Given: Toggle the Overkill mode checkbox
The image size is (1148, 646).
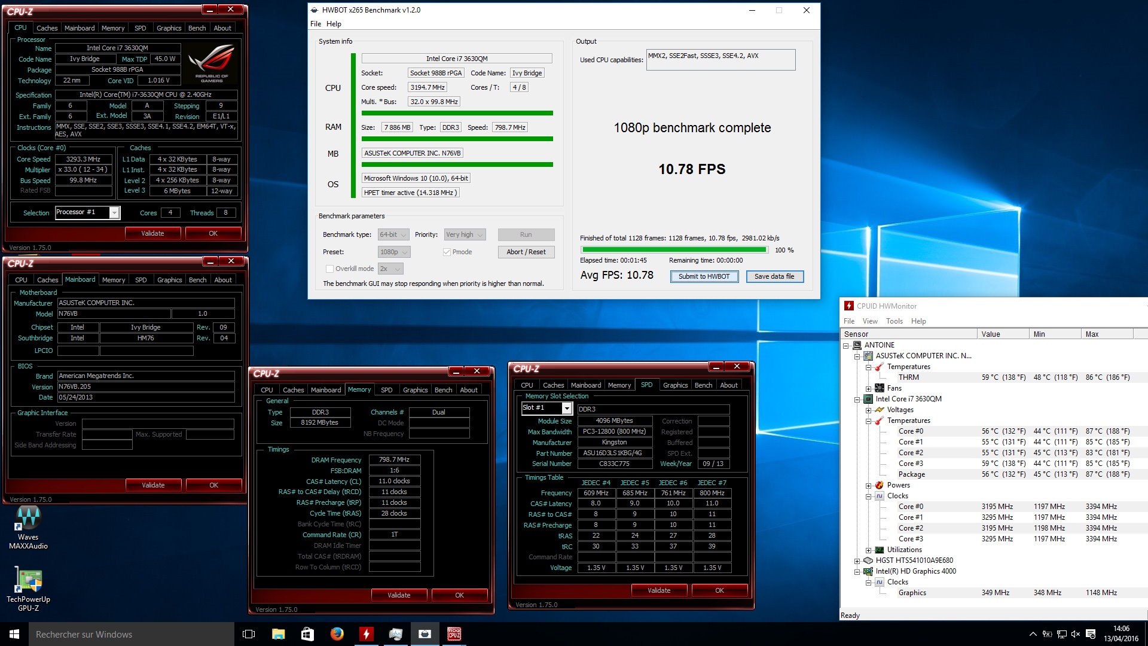Looking at the screenshot, I should point(329,269).
